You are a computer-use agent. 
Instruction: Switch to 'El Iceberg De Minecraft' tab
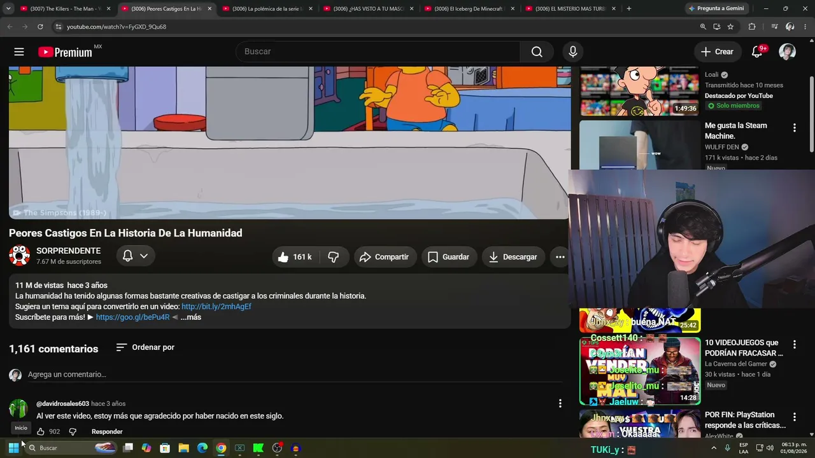click(x=470, y=9)
